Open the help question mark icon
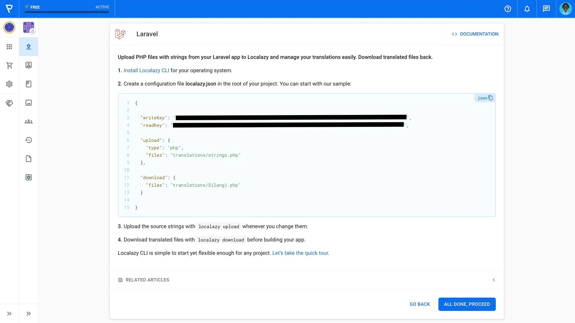The image size is (575, 323). coord(508,9)
